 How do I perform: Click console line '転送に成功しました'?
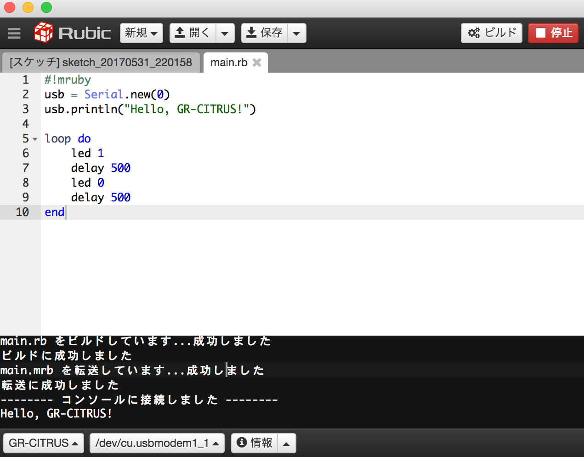[60, 385]
